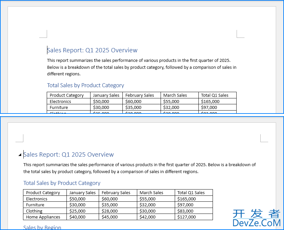284x230 pixels.
Task: Collapse the Sales Report heading in lower document
Action: (x=20, y=155)
